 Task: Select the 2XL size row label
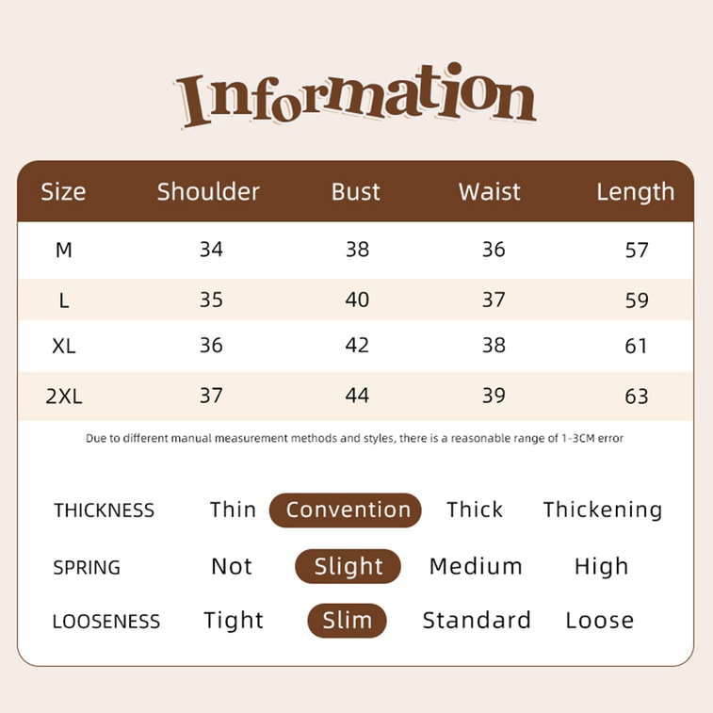click(x=64, y=396)
